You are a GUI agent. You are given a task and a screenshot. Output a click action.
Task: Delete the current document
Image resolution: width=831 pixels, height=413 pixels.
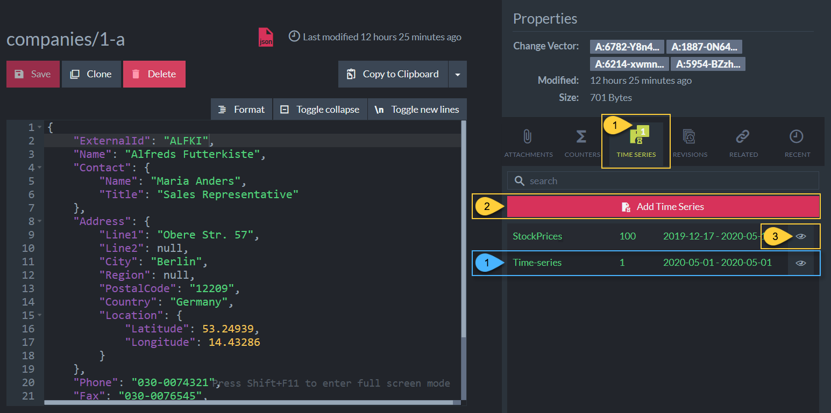tap(154, 74)
